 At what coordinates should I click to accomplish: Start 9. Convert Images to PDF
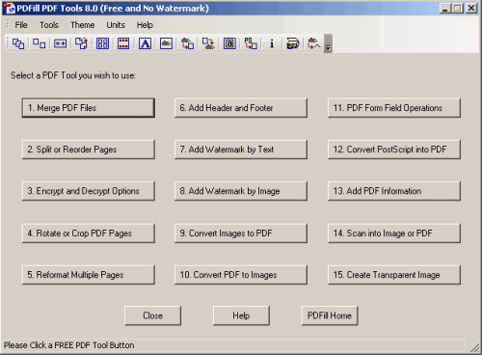coord(241,233)
